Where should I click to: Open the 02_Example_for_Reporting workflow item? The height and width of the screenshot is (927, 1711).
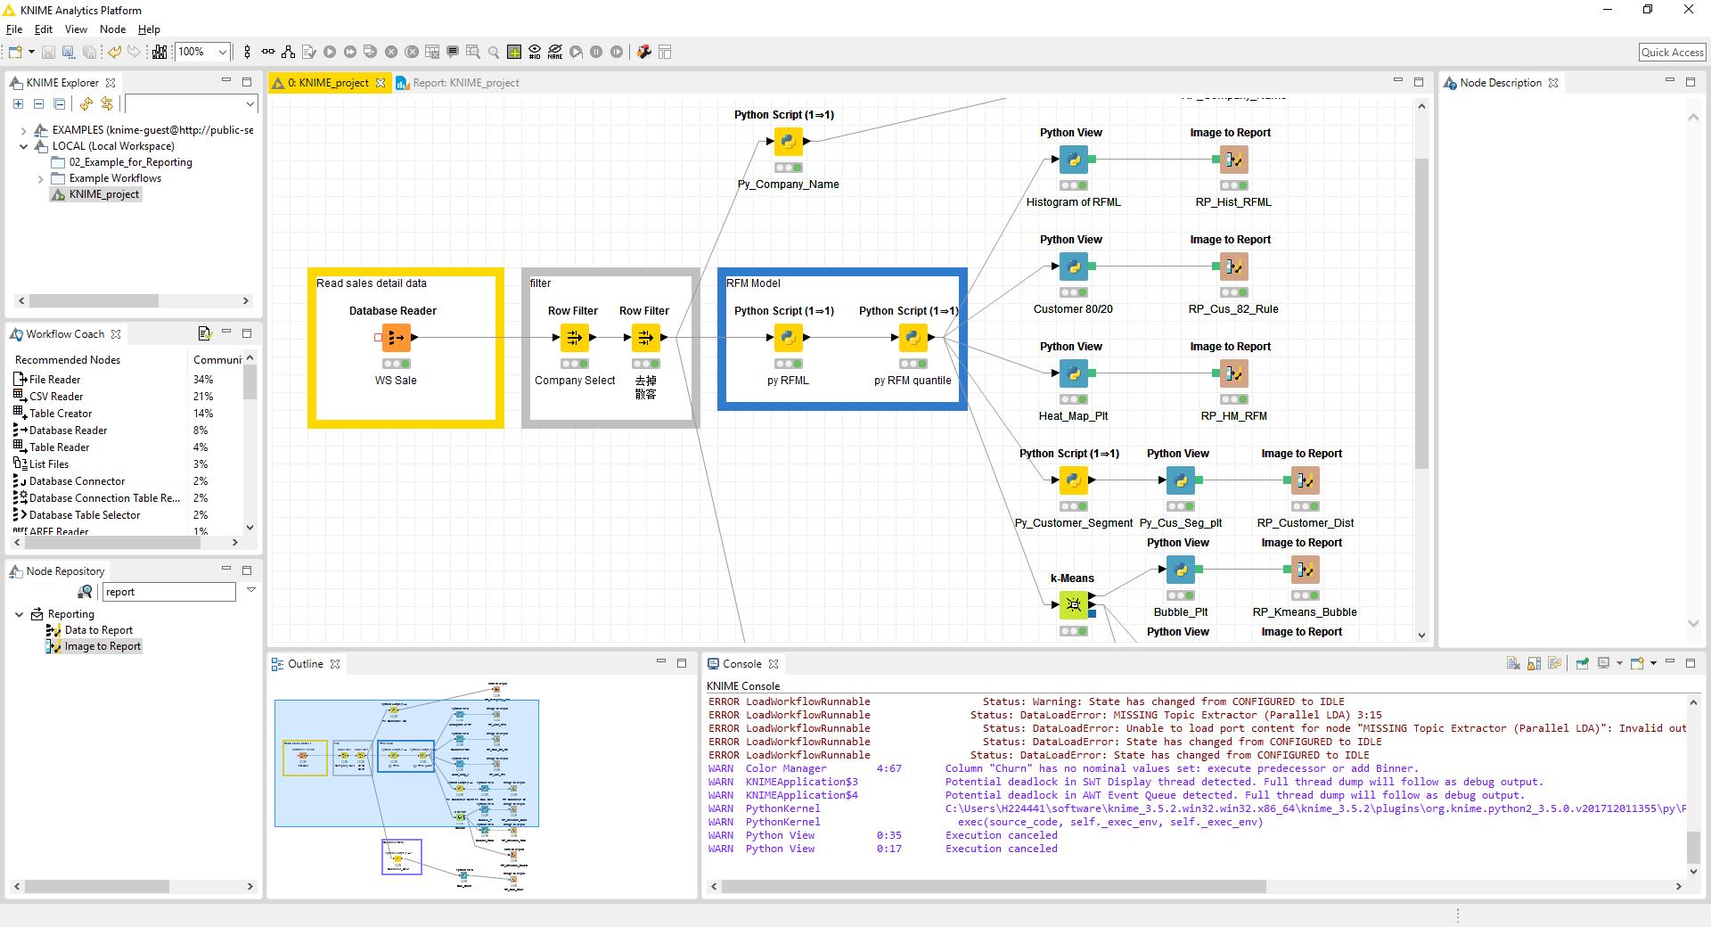[130, 162]
